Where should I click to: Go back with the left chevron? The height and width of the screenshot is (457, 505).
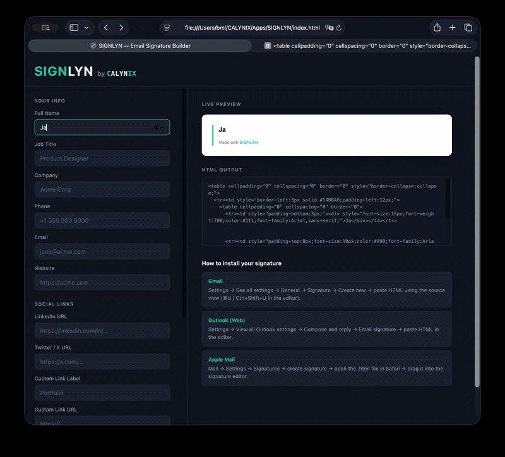tap(106, 28)
